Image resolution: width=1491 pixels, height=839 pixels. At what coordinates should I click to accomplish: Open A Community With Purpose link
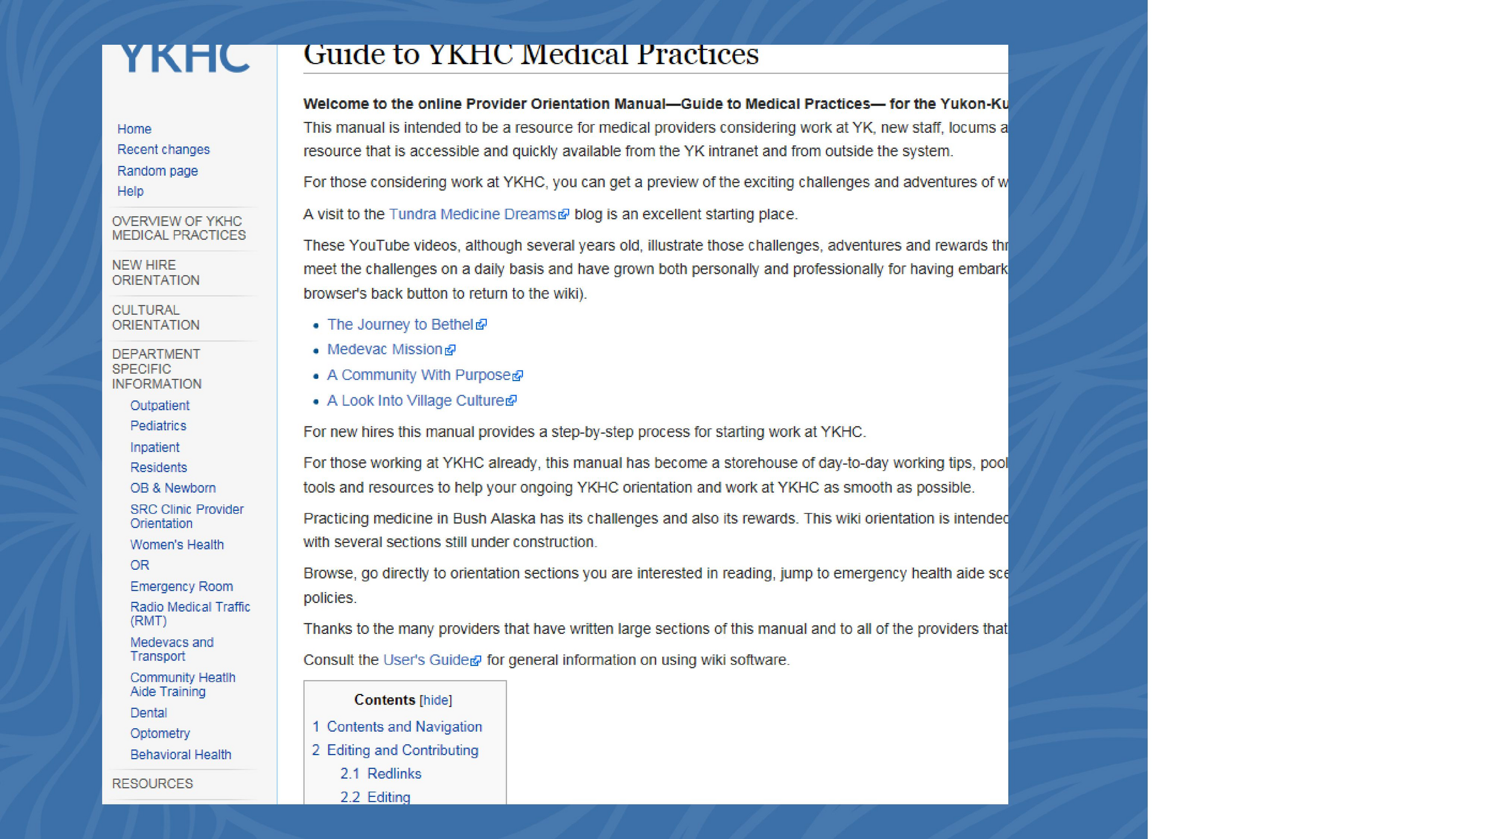coord(418,375)
